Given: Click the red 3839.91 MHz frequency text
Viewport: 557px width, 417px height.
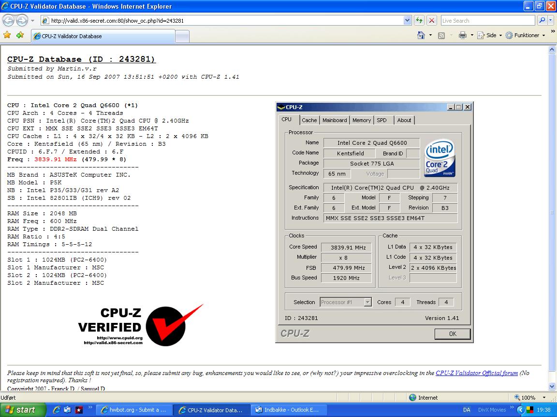Looking at the screenshot, I should 56,159.
